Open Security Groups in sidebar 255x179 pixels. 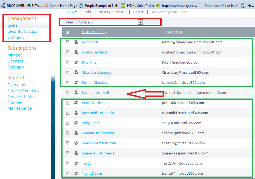click(22, 31)
